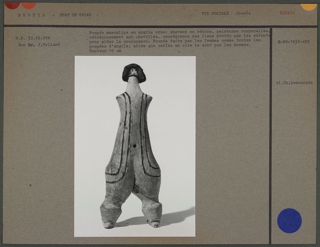Click the large blue circle sticker
Screen dimensions: 320x247
pos(289,220)
